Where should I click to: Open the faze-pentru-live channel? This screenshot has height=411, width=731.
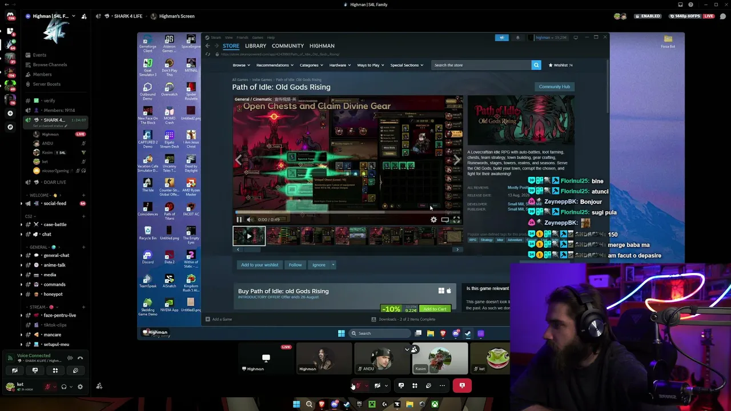[x=54, y=315]
